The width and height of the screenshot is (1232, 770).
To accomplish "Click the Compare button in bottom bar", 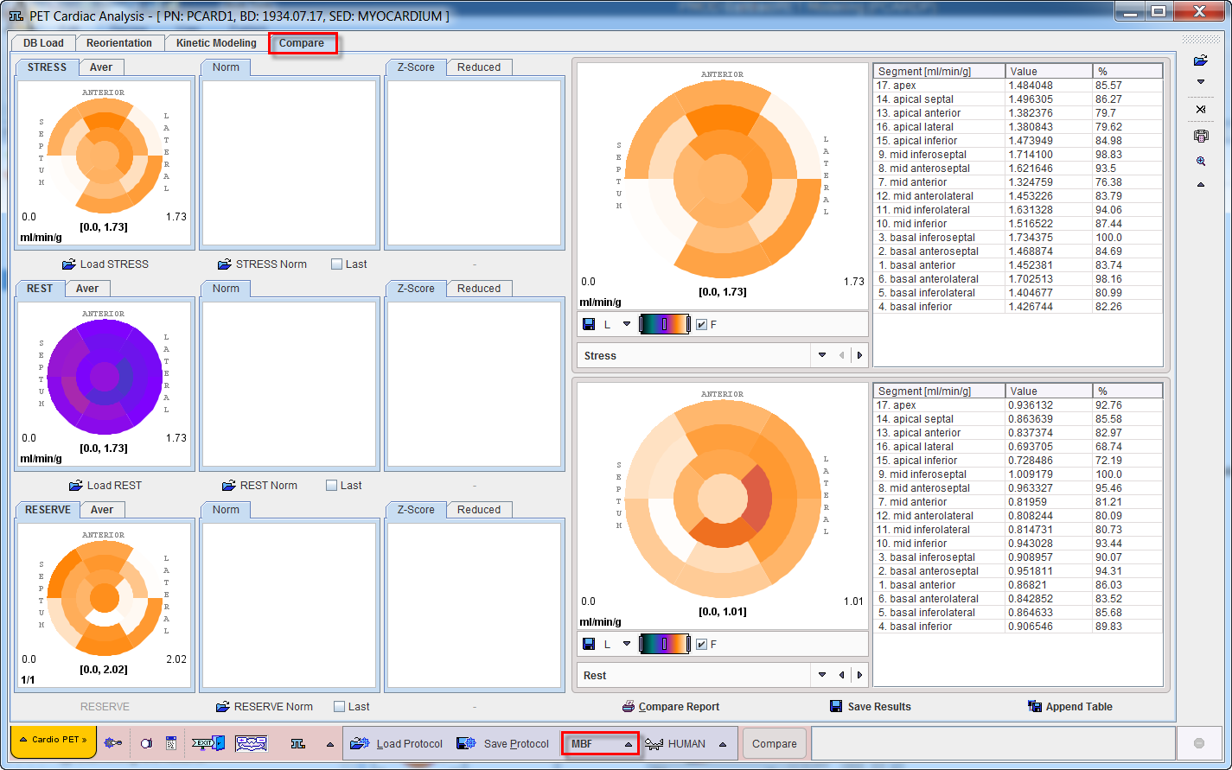I will point(775,743).
